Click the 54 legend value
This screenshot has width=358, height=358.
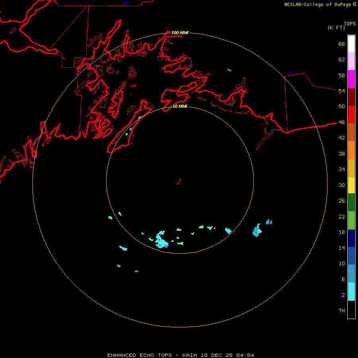pos(342,91)
